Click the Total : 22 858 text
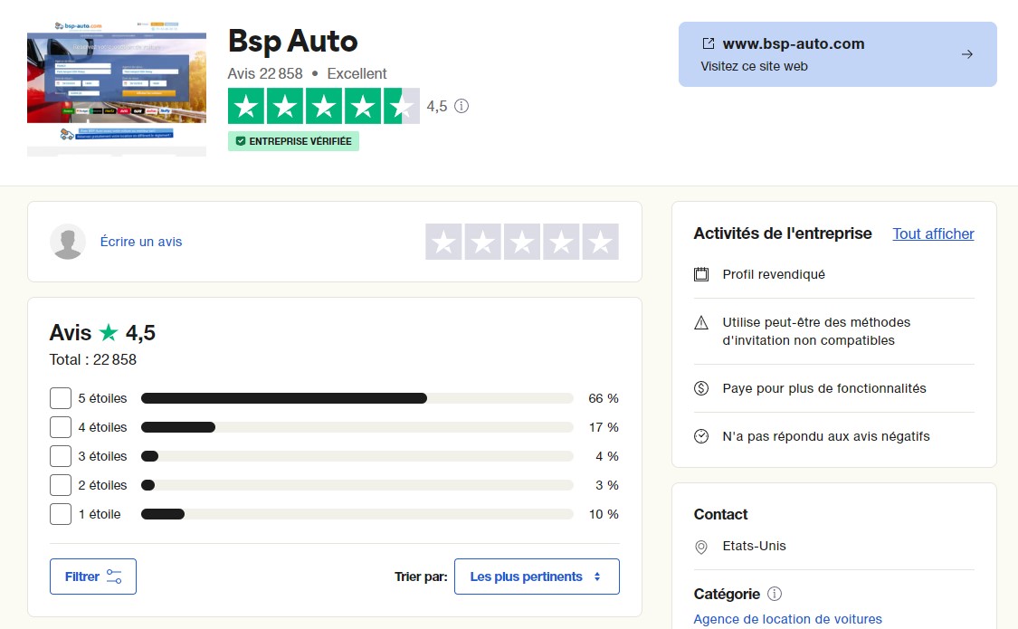Viewport: 1018px width, 629px height. click(93, 359)
